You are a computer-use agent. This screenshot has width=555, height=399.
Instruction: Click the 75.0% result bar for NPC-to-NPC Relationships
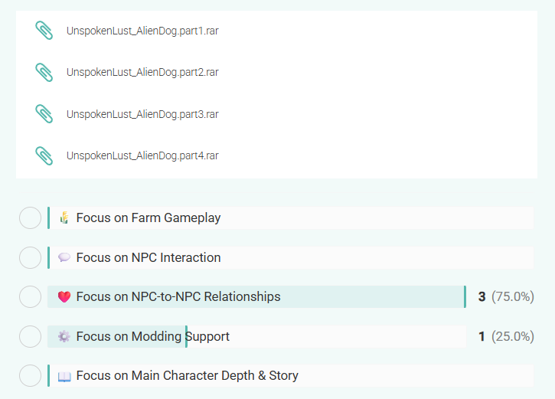[367, 296]
